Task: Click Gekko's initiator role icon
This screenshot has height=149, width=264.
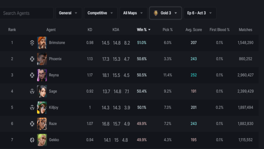Action: [32, 140]
